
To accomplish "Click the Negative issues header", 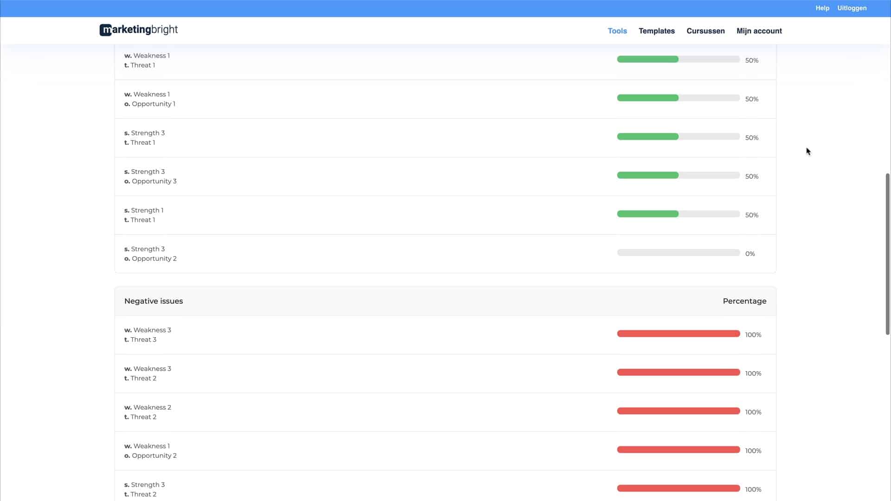I will [x=154, y=301].
